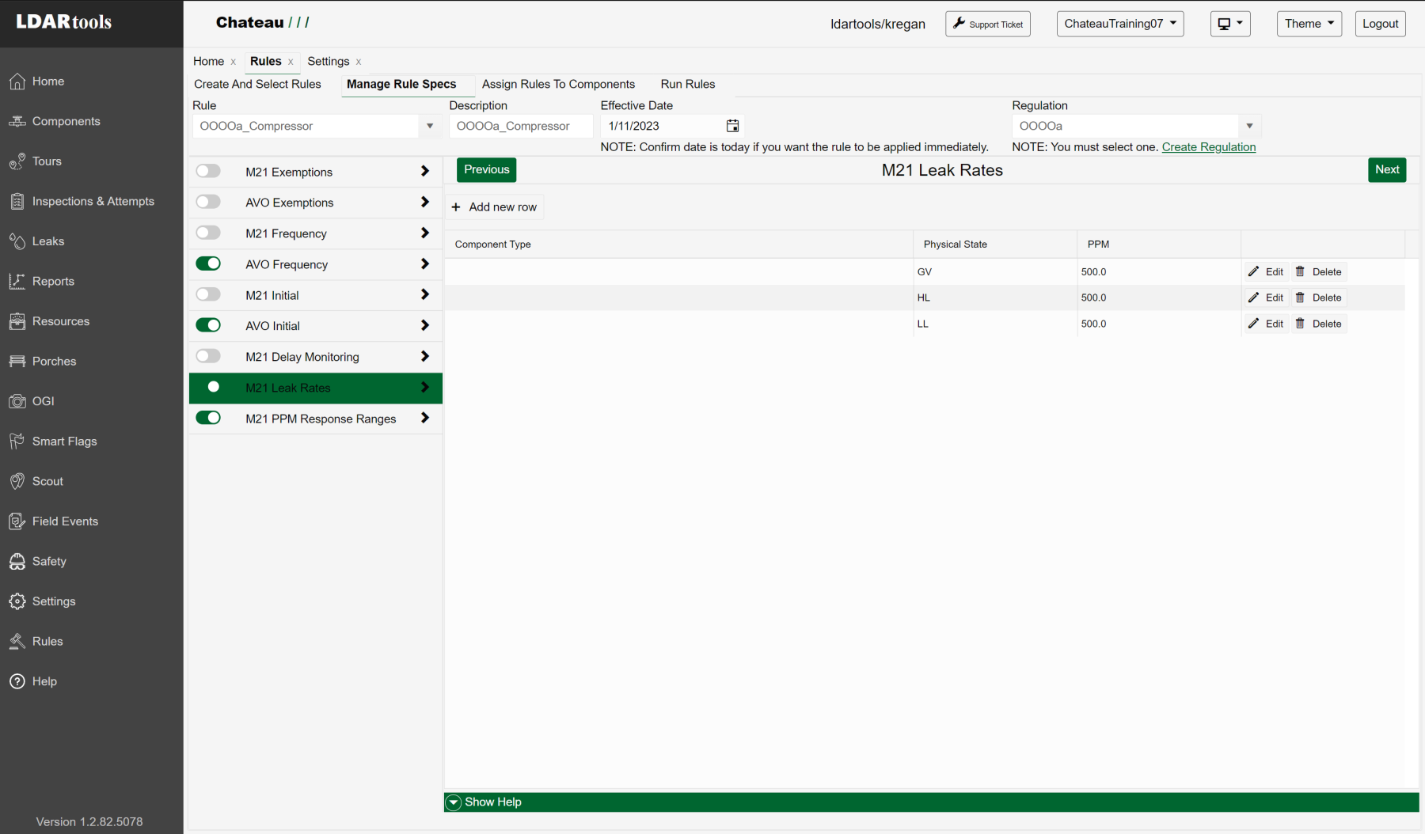Click the Field Events sidebar icon
The image size is (1425, 834).
[x=17, y=521]
